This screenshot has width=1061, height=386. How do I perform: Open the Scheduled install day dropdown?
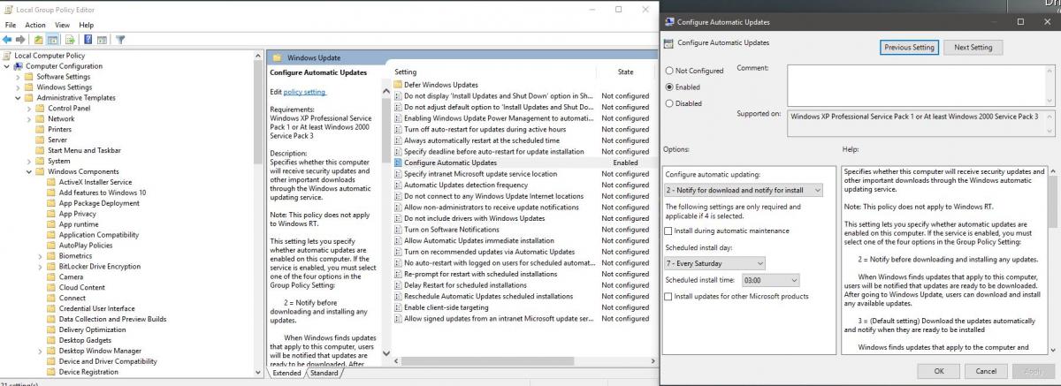point(714,263)
